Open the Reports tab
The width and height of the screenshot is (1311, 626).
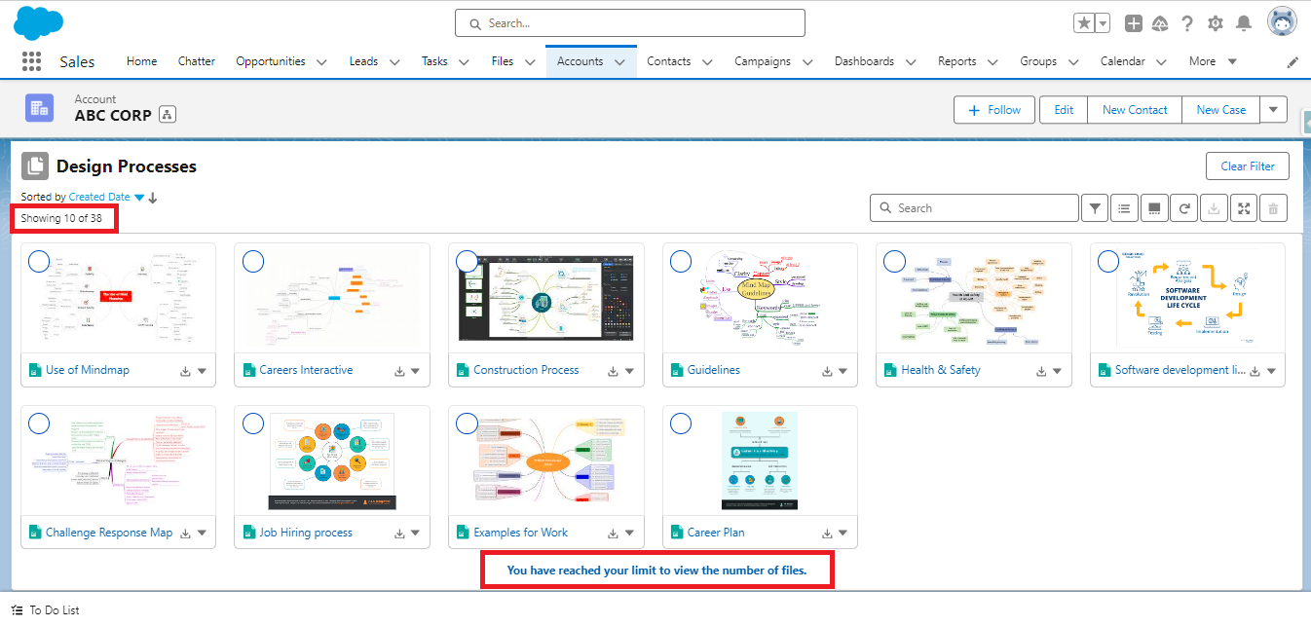[x=956, y=61]
